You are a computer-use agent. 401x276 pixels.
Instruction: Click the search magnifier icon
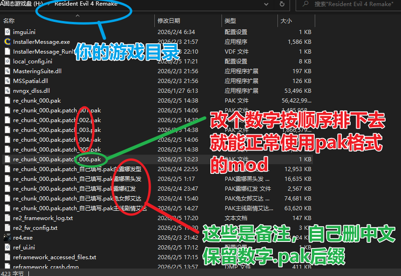coord(306,4)
